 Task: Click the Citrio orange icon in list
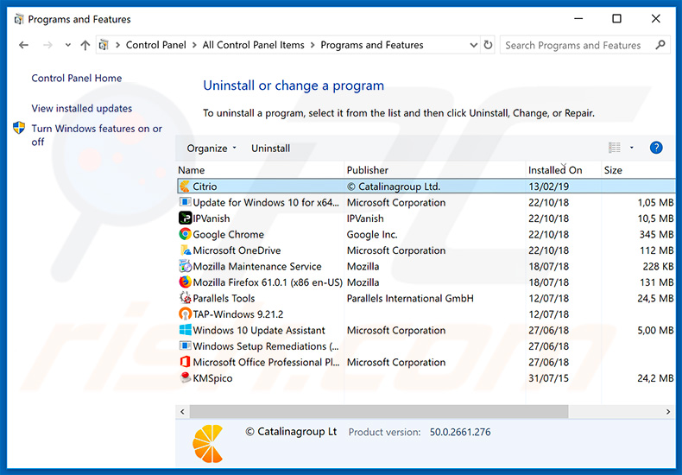(x=185, y=187)
